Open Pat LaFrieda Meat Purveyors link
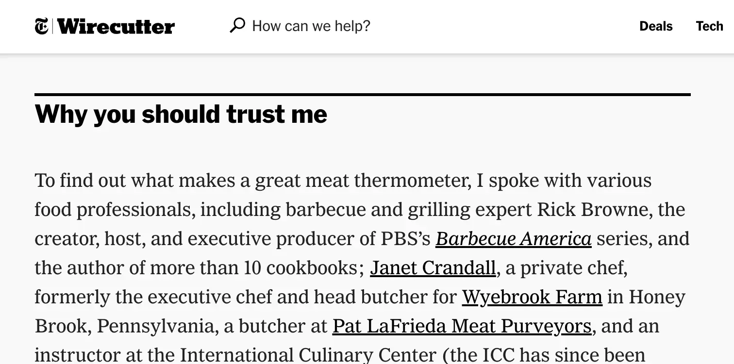This screenshot has height=364, width=734. pyautogui.click(x=462, y=326)
